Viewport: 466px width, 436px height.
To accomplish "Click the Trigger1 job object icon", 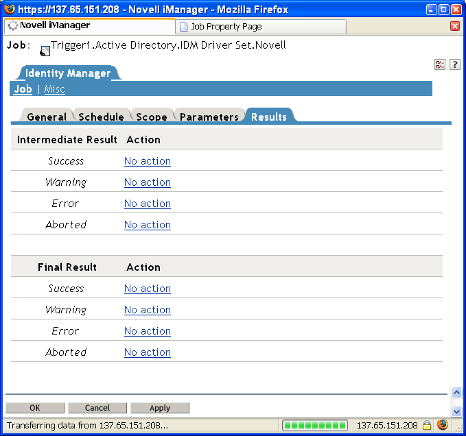I will [x=45, y=51].
